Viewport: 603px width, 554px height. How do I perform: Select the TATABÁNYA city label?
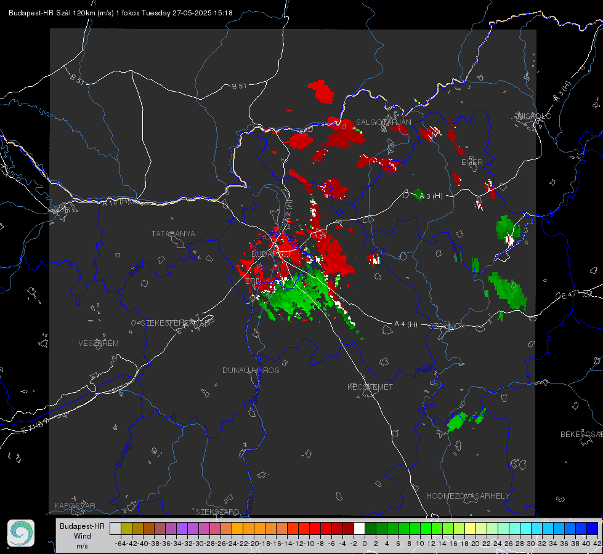[173, 233]
